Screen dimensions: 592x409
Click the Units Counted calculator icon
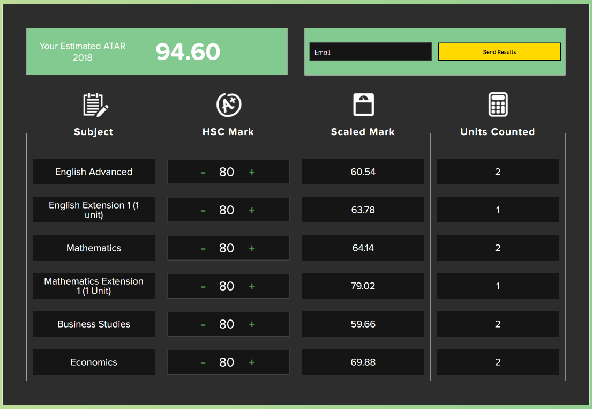(498, 105)
